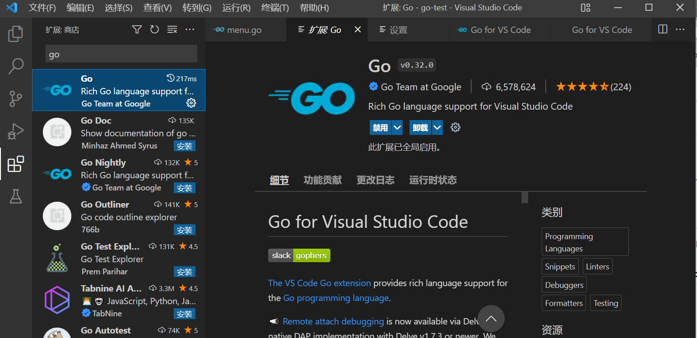697x338 pixels.
Task: Open Source Control view
Action: pyautogui.click(x=16, y=99)
